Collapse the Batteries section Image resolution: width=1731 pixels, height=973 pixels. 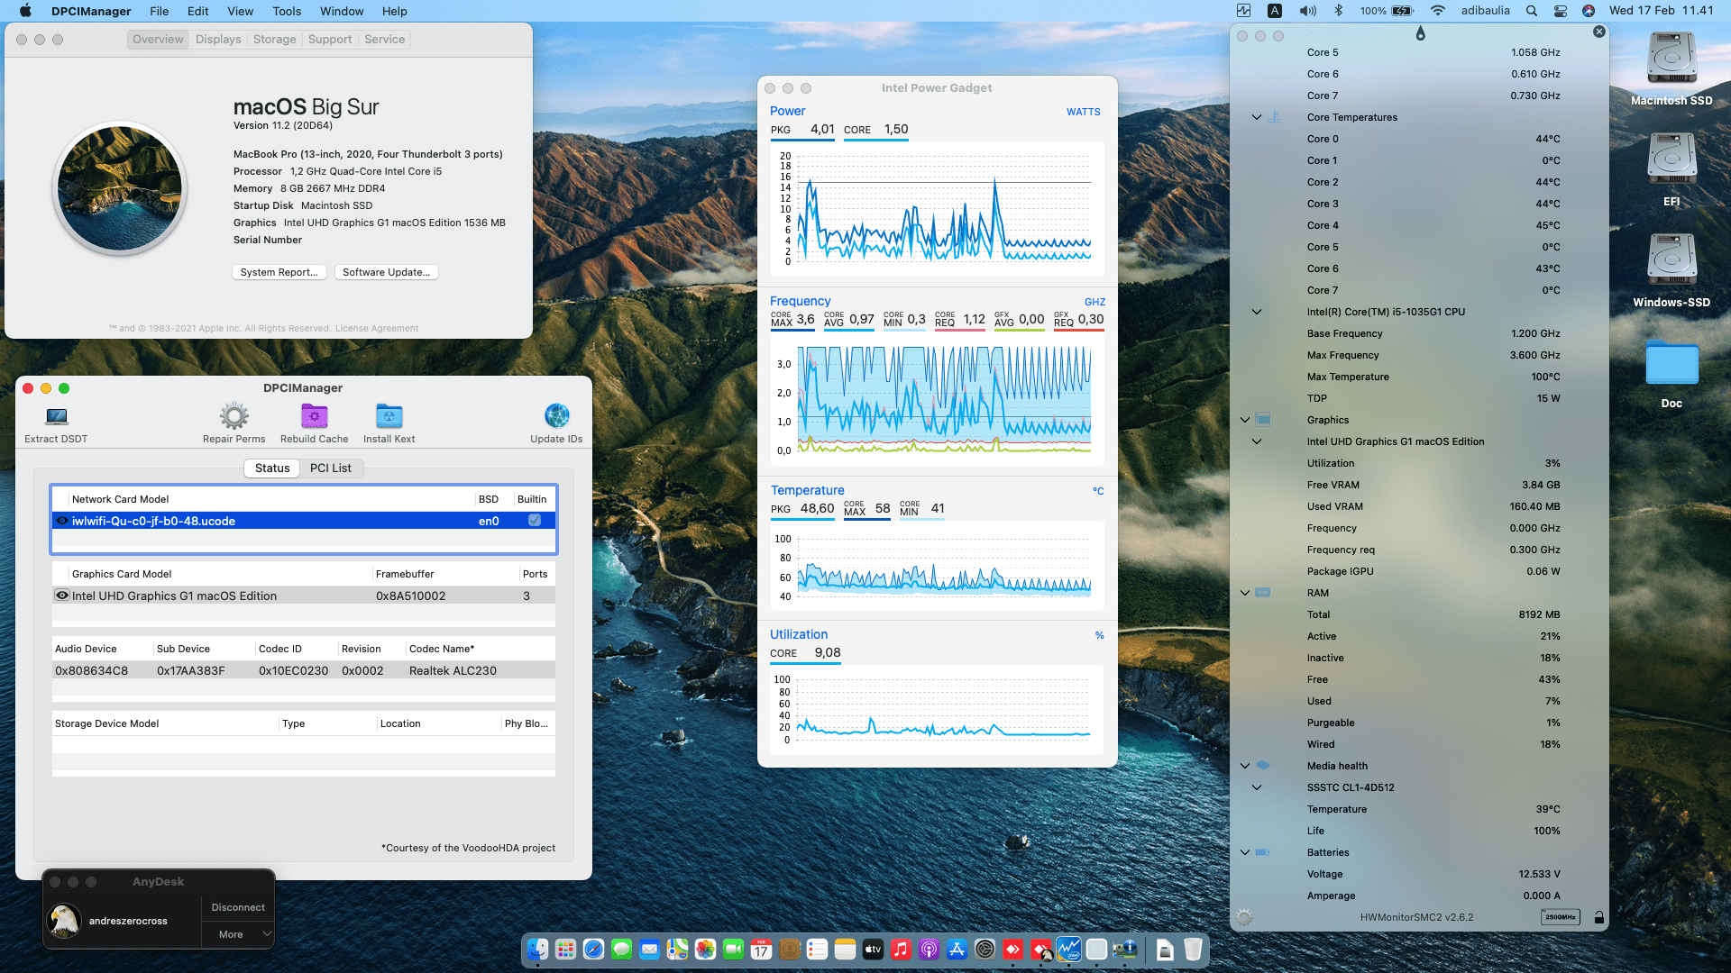coord(1244,852)
